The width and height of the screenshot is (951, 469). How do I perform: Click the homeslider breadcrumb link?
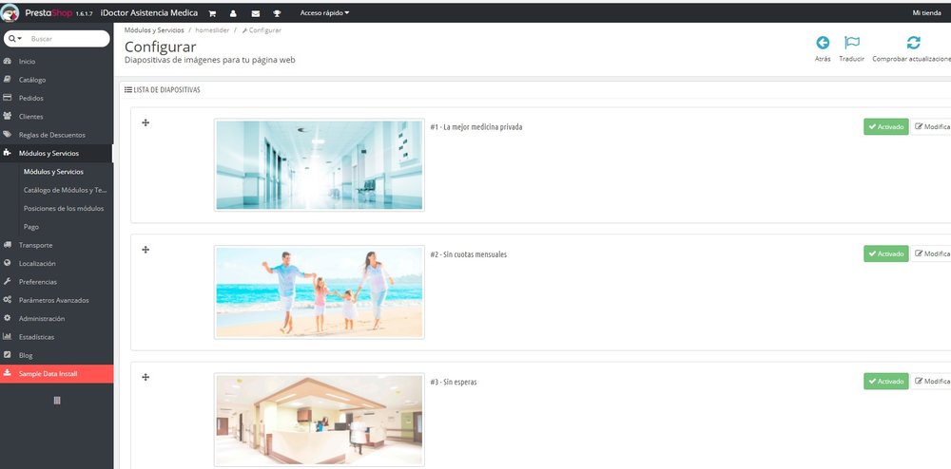tap(212, 29)
